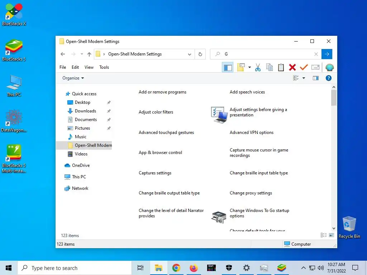
Task: Open the Edit menu
Action: pos(75,67)
